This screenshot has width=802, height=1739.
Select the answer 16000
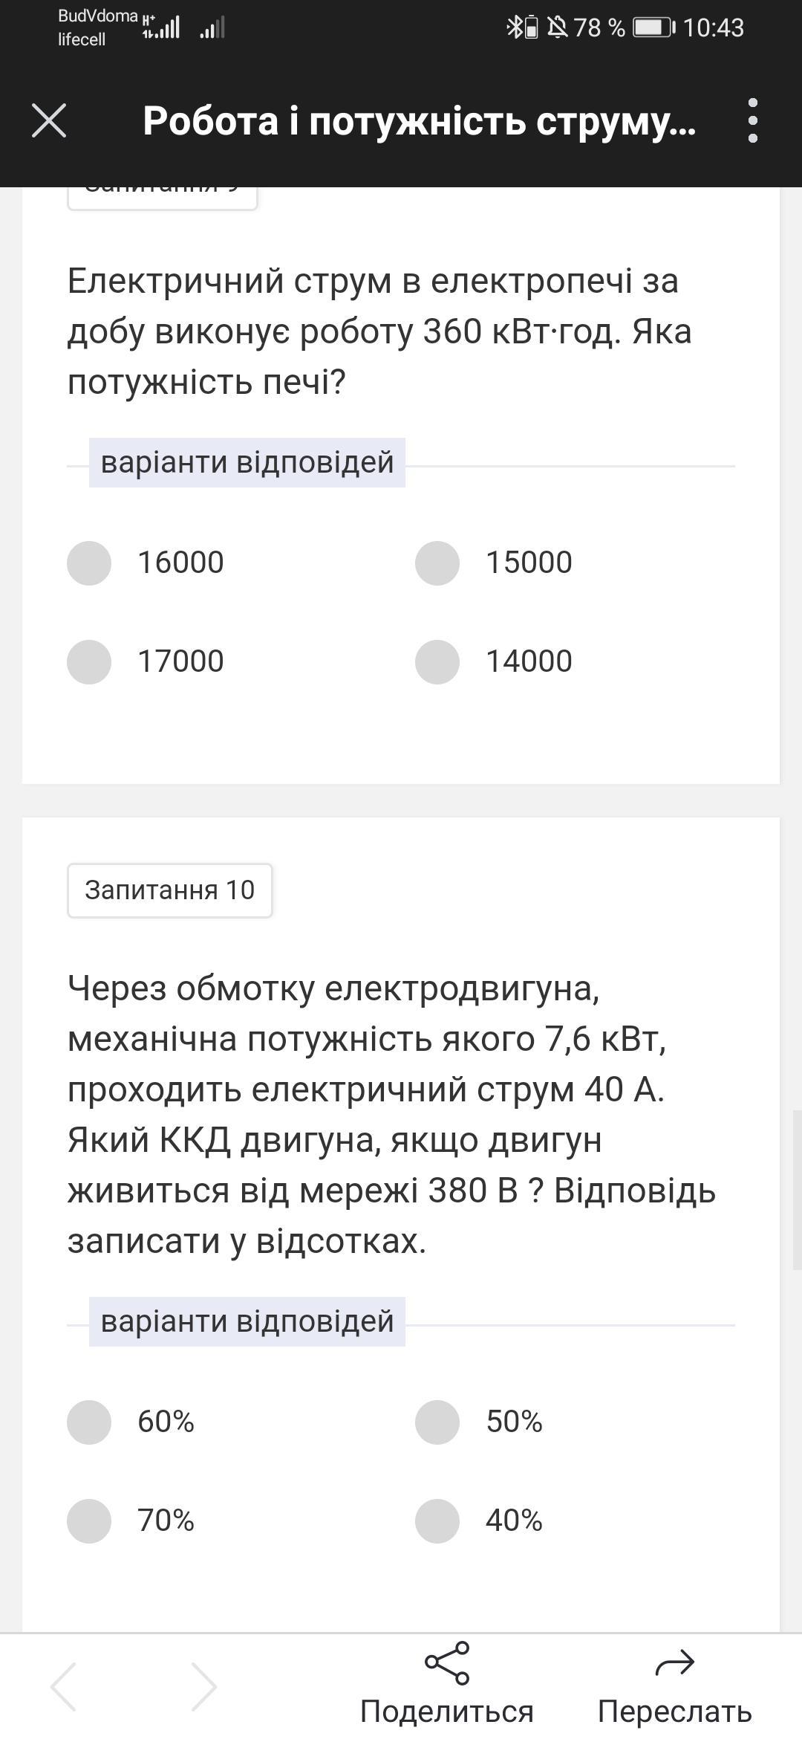tap(89, 563)
